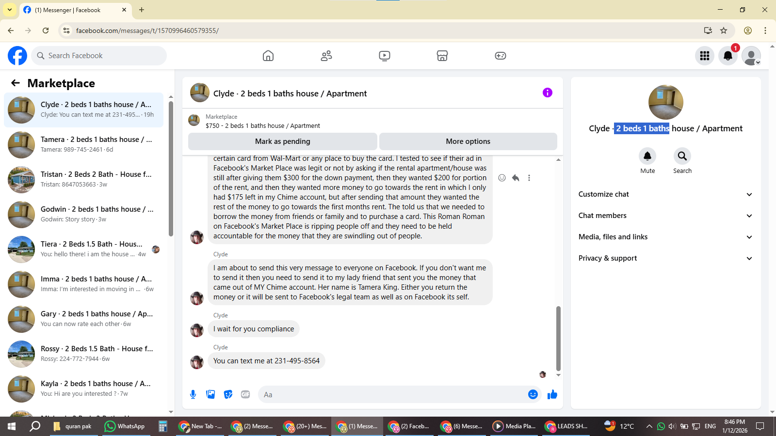Image resolution: width=776 pixels, height=436 pixels.
Task: Open a new browser tab
Action: pos(142,10)
